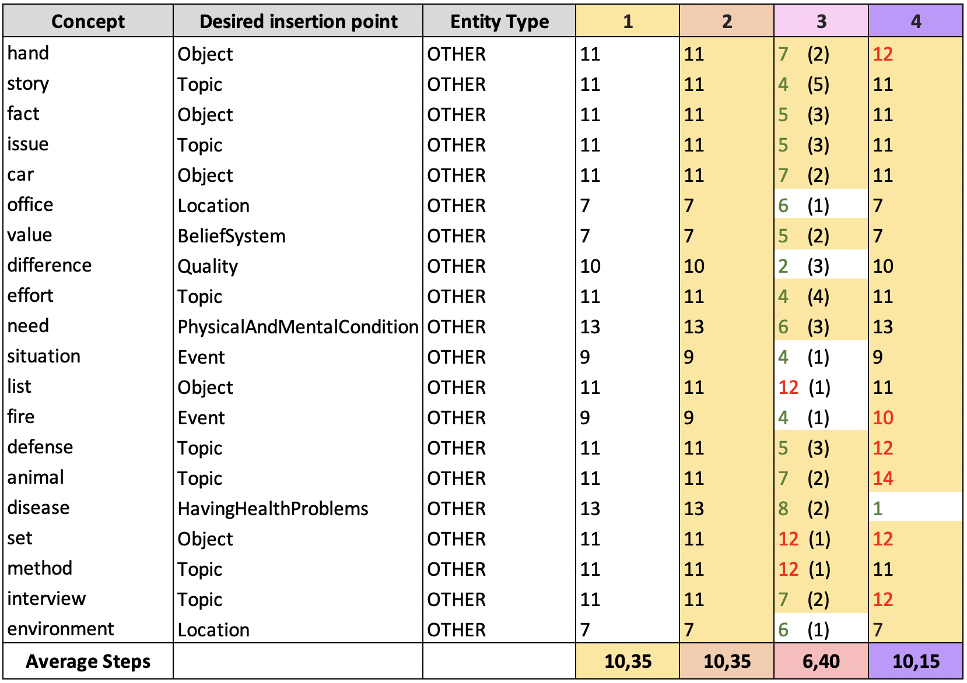This screenshot has width=967, height=683.
Task: Select the yellow column 1 header
Action: 628,22
